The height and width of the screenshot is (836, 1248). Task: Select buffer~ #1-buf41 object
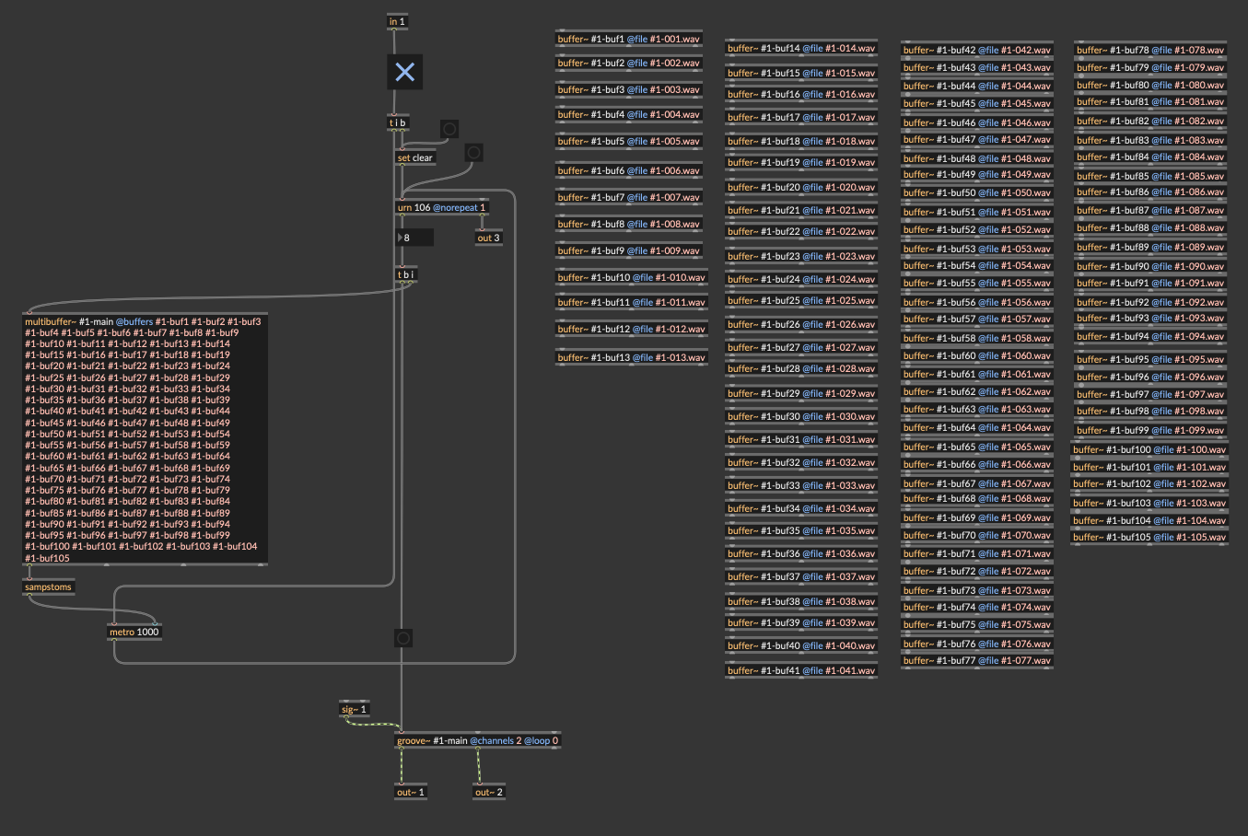pyautogui.click(x=801, y=670)
